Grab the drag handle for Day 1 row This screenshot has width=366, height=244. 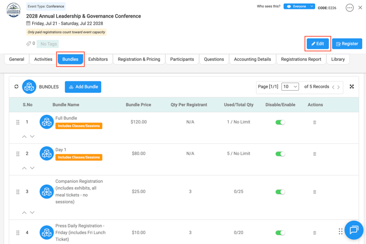pos(17,154)
